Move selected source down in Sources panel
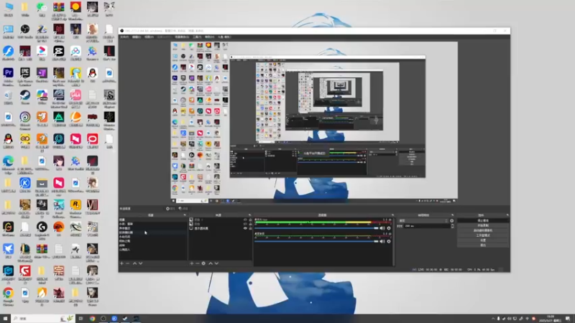 coord(216,263)
